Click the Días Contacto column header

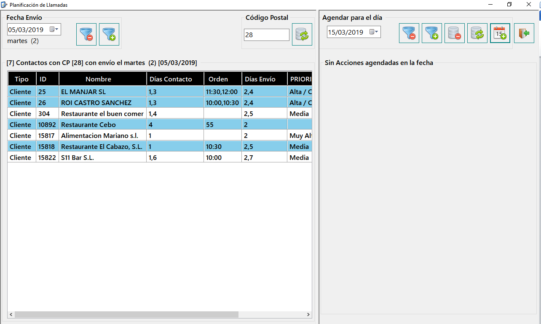[175, 79]
